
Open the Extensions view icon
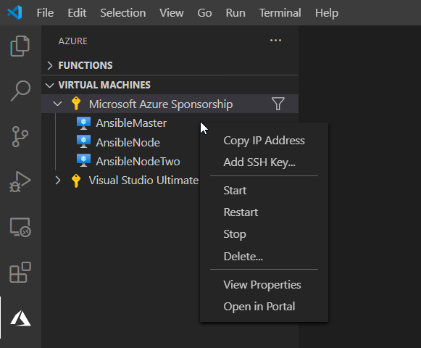[x=20, y=272]
